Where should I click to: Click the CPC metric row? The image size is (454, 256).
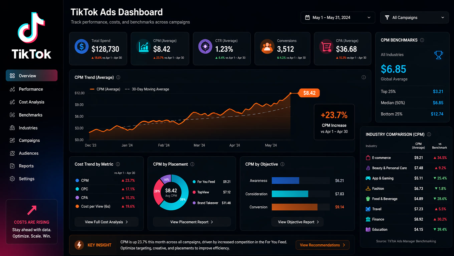[105, 189]
